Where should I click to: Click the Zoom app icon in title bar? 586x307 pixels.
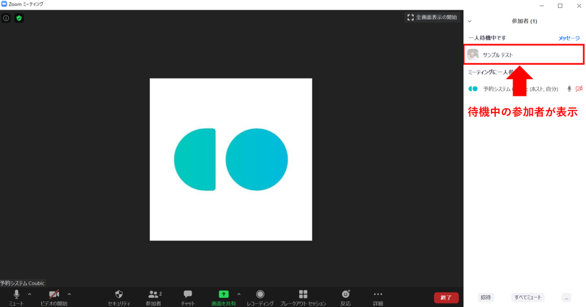click(x=4, y=4)
